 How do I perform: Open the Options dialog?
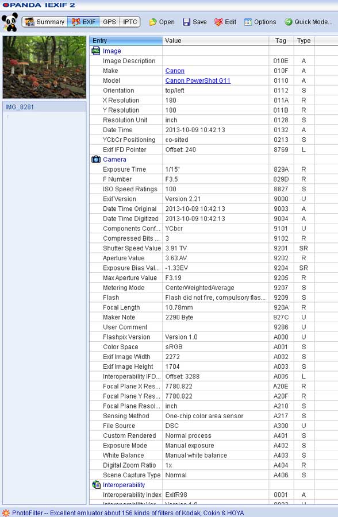coord(260,22)
